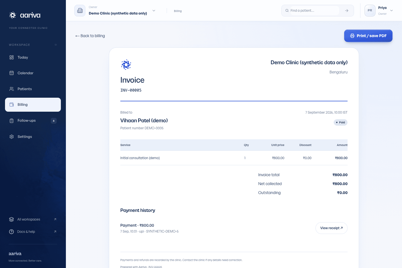The height and width of the screenshot is (268, 402).
Task: Open the Patients people icon
Action: (11, 89)
